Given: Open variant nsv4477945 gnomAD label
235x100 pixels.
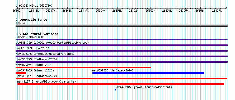Looking at the screenshot, I should coord(144,87).
